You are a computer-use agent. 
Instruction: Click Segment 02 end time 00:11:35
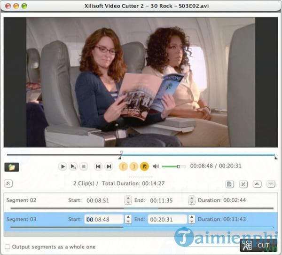[161, 200]
